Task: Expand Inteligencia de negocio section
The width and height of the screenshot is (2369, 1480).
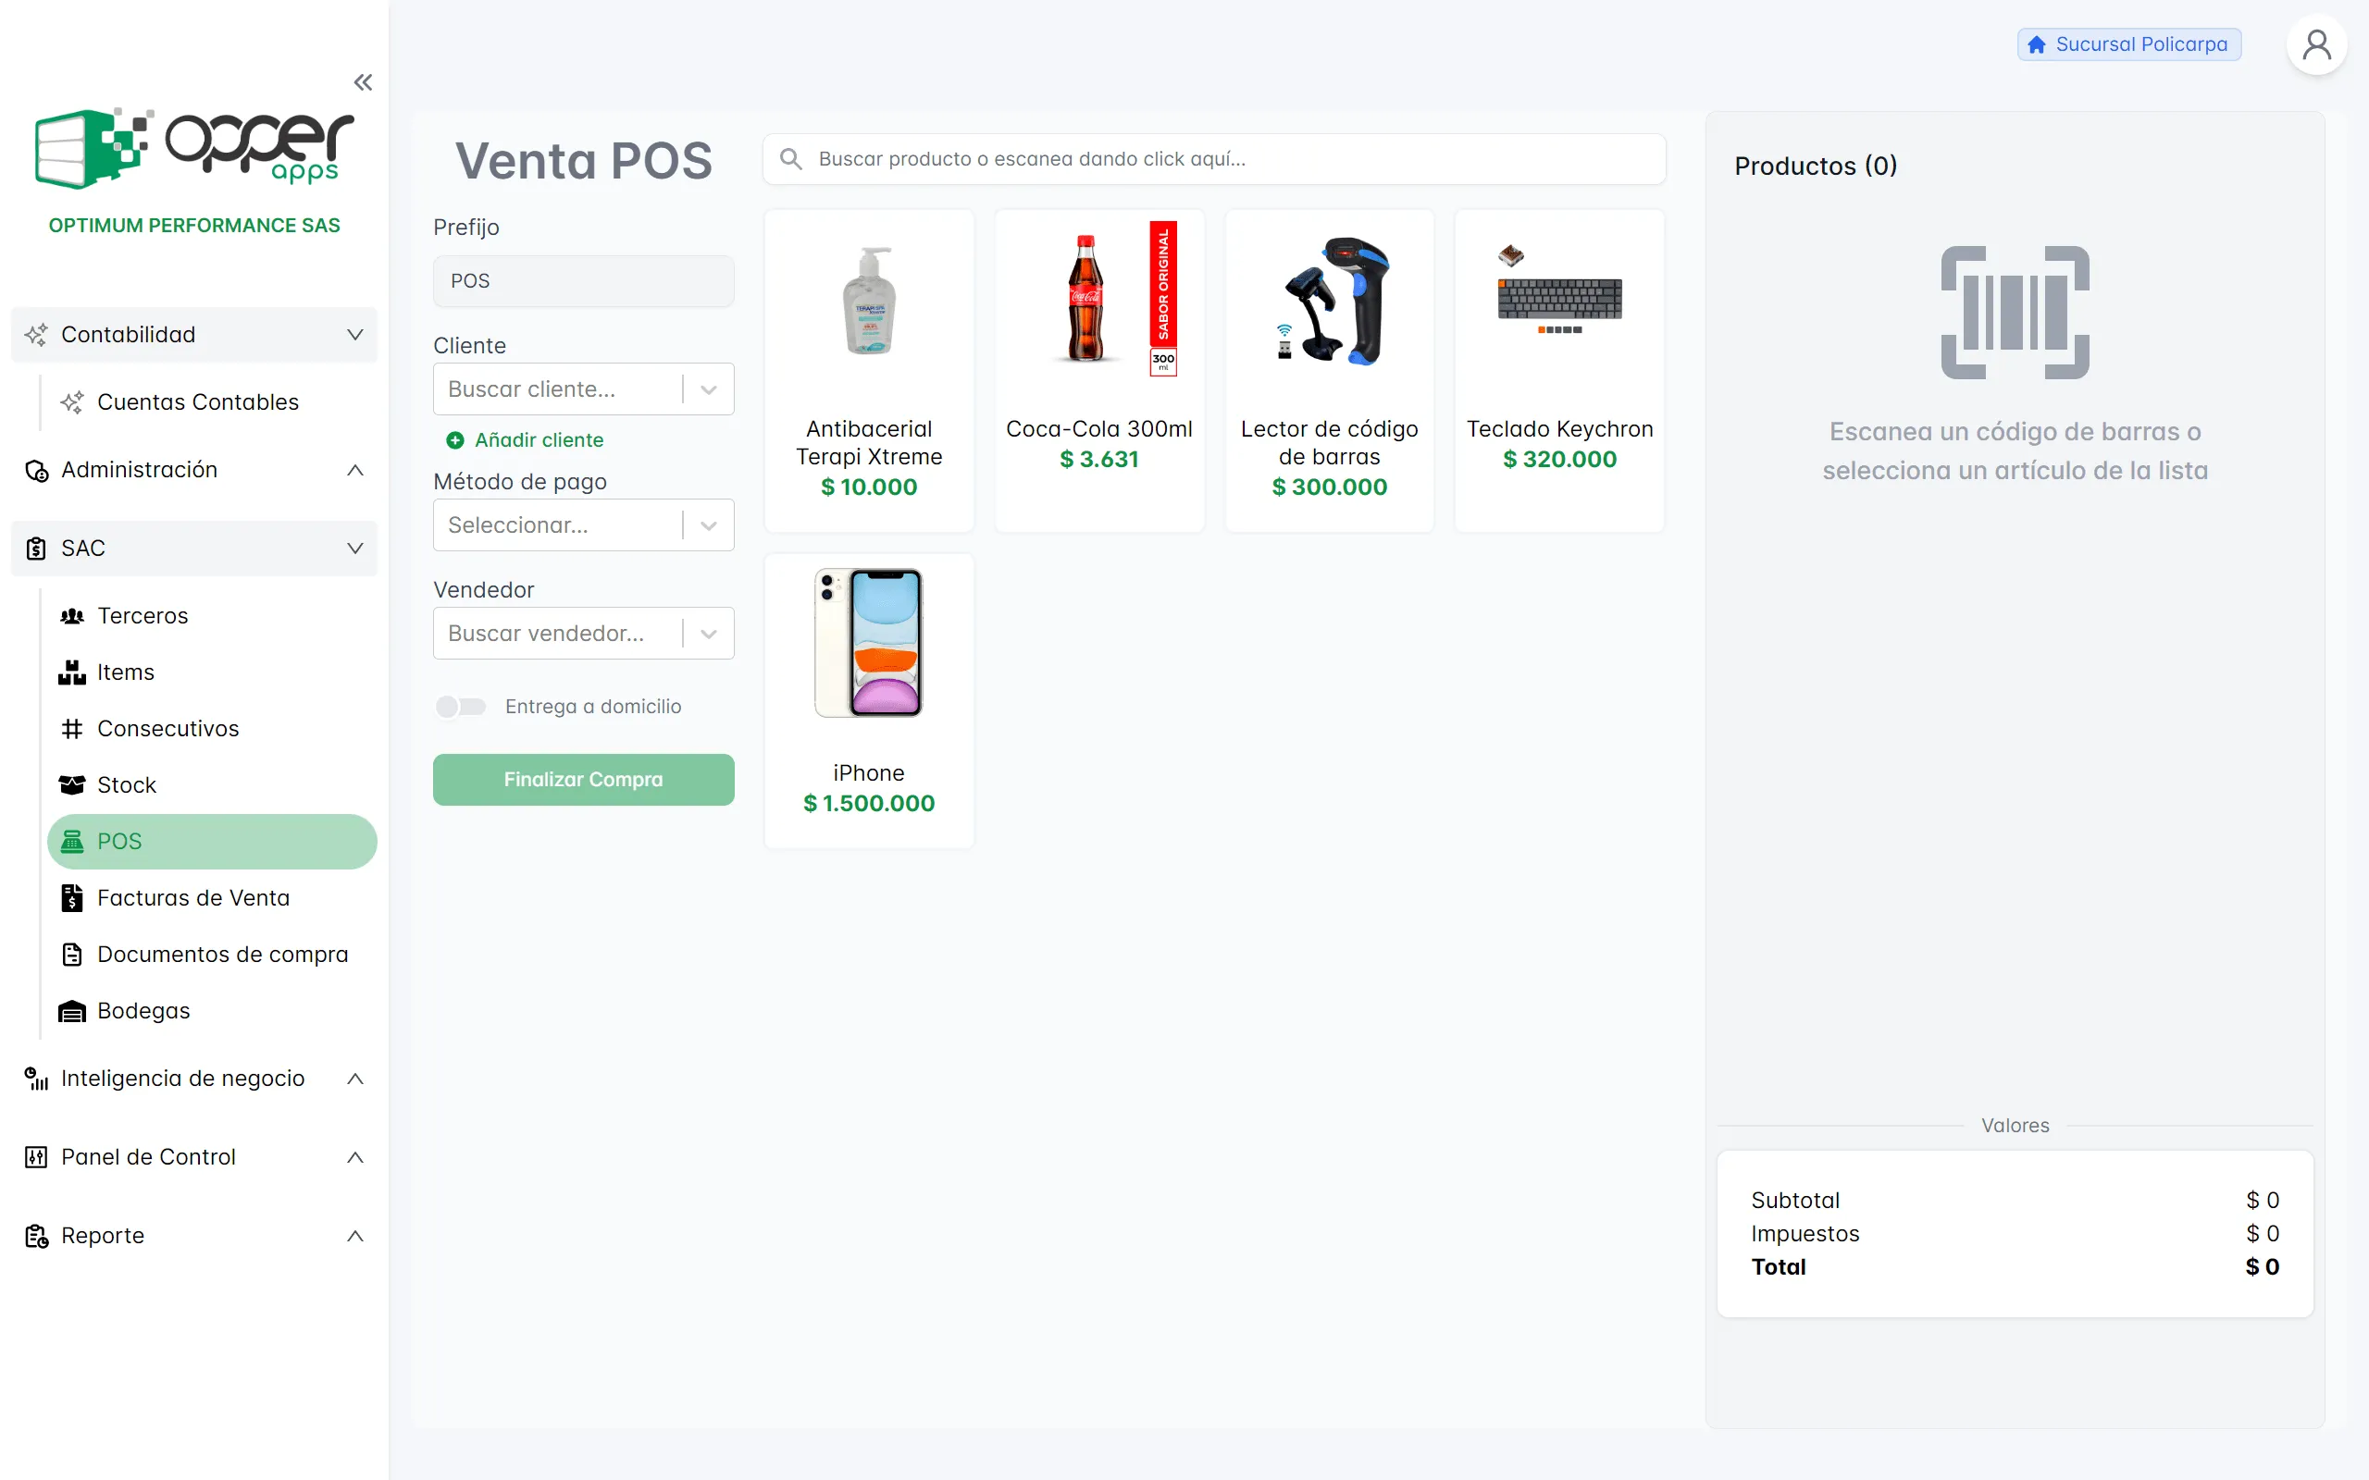Action: [193, 1079]
